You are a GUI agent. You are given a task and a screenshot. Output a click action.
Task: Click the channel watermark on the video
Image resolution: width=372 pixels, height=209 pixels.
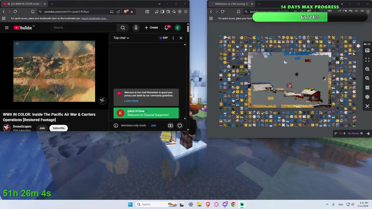point(102,101)
